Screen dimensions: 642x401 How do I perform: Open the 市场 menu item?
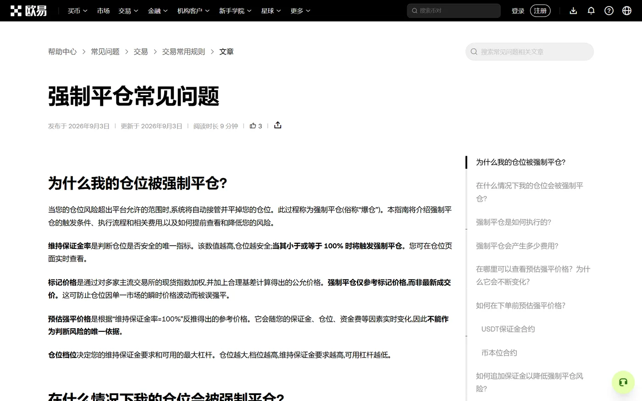pyautogui.click(x=103, y=11)
